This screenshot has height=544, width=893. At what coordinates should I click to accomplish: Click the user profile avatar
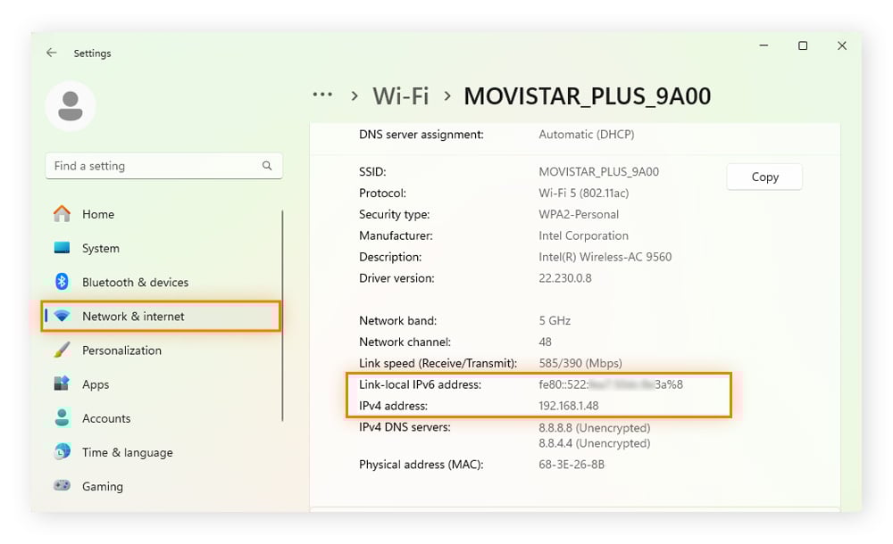pyautogui.click(x=71, y=104)
